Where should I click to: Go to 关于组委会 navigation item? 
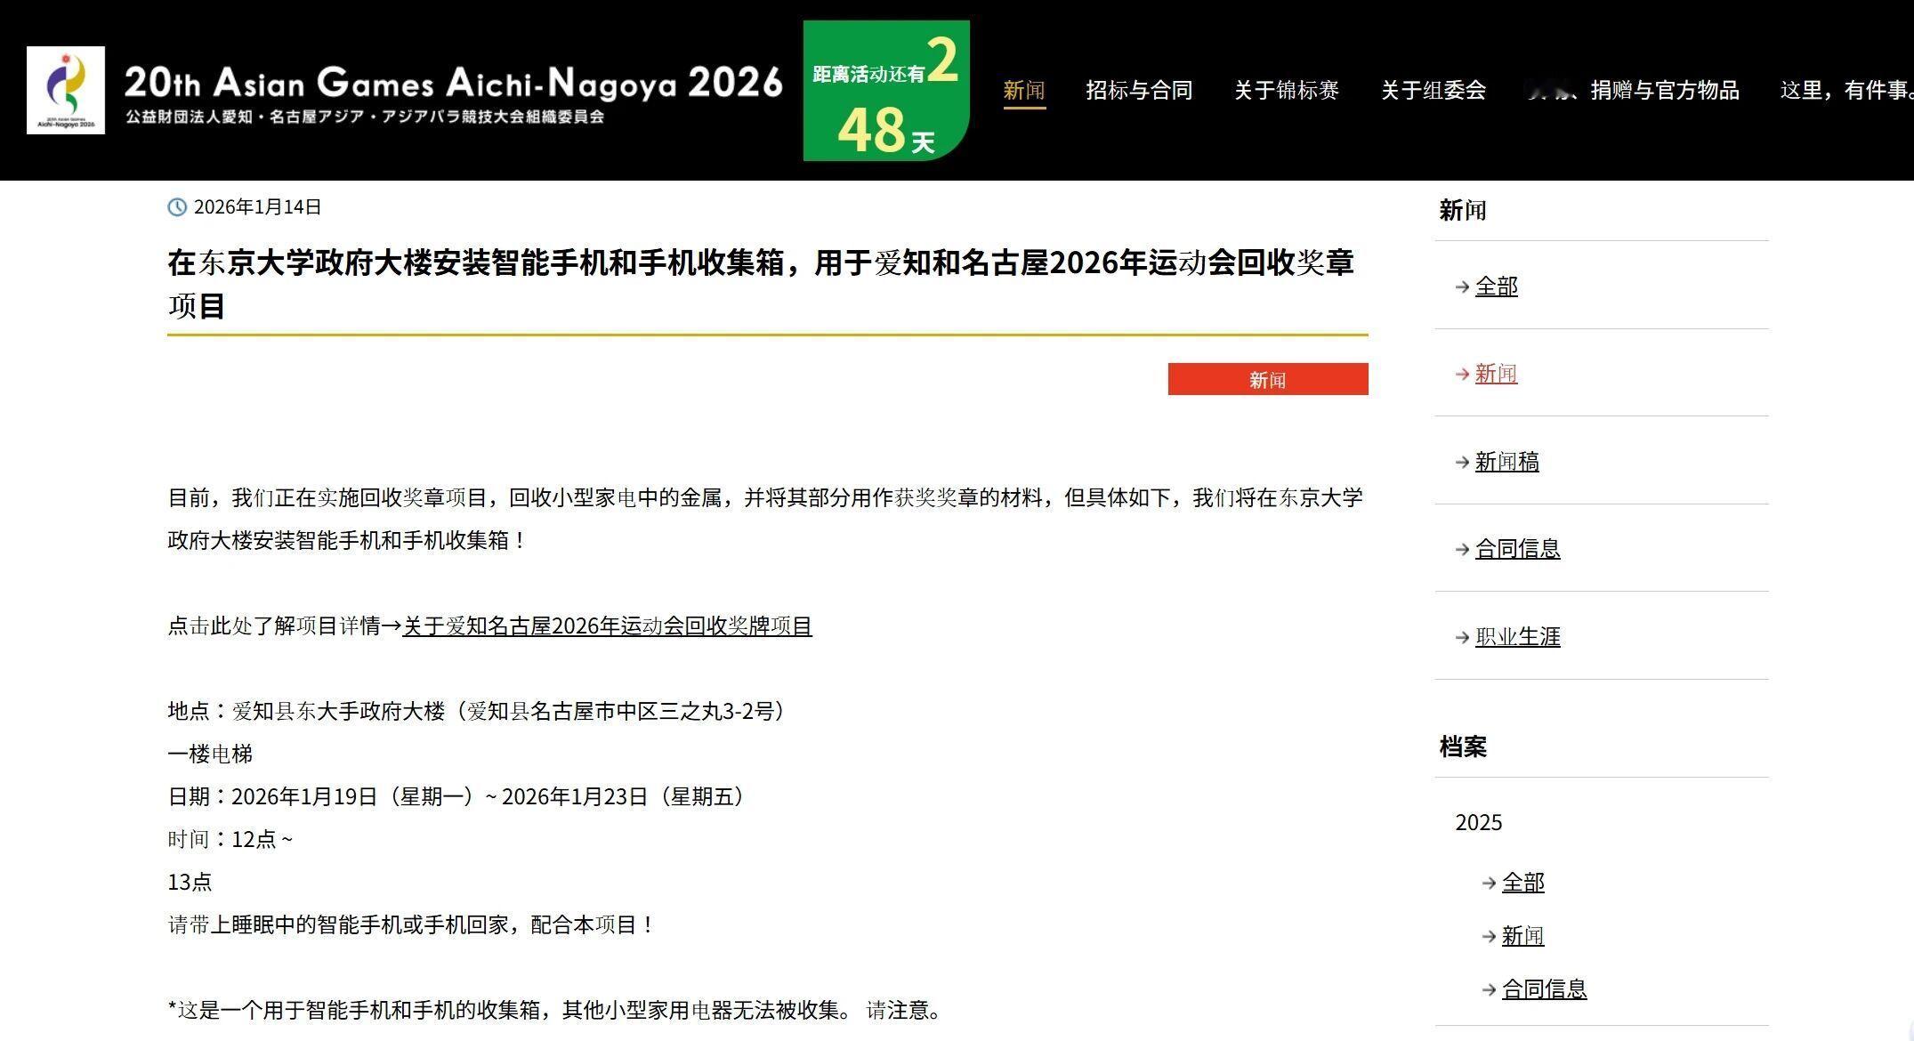pos(1433,90)
